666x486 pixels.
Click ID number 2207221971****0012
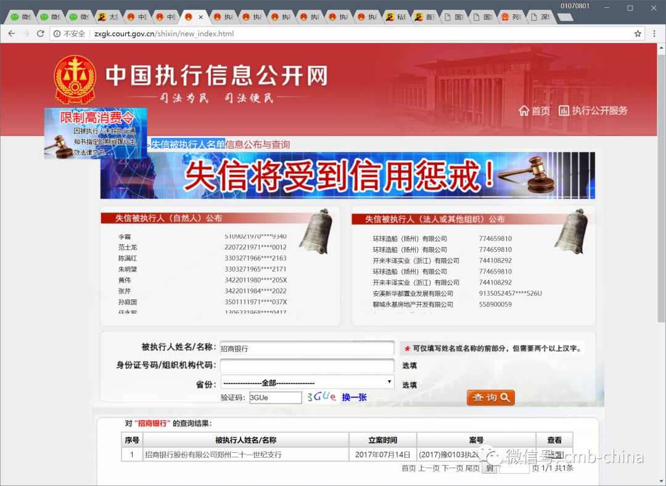coord(255,247)
